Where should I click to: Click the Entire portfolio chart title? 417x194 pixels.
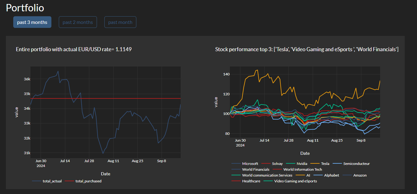tap(74, 49)
